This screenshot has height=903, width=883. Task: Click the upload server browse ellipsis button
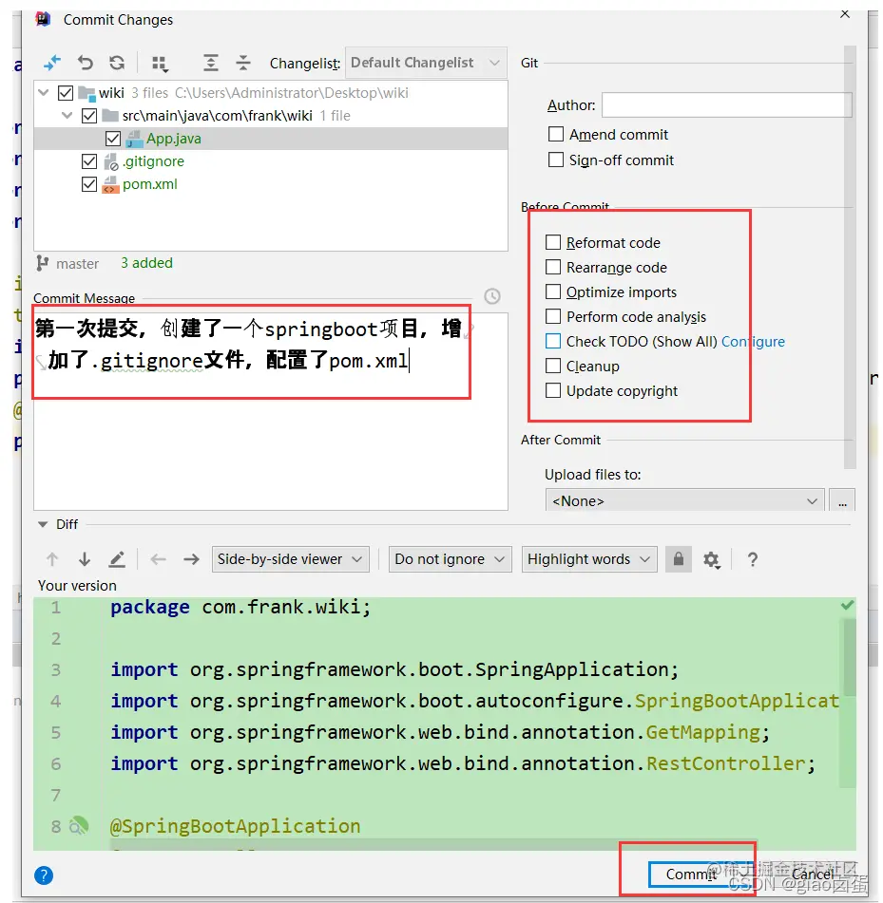842,500
